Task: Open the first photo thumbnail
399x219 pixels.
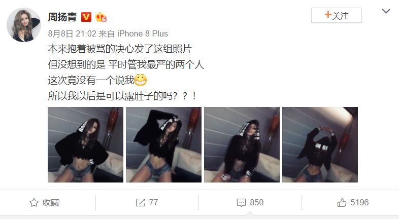Action: [85, 144]
